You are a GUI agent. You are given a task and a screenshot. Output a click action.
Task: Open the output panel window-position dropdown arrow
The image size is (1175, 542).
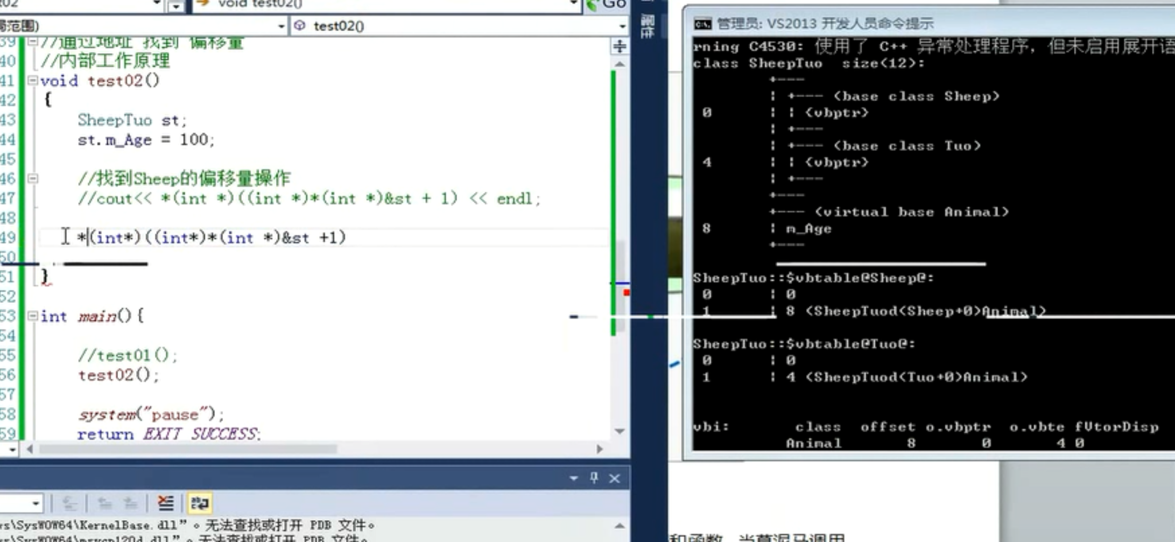coord(574,478)
